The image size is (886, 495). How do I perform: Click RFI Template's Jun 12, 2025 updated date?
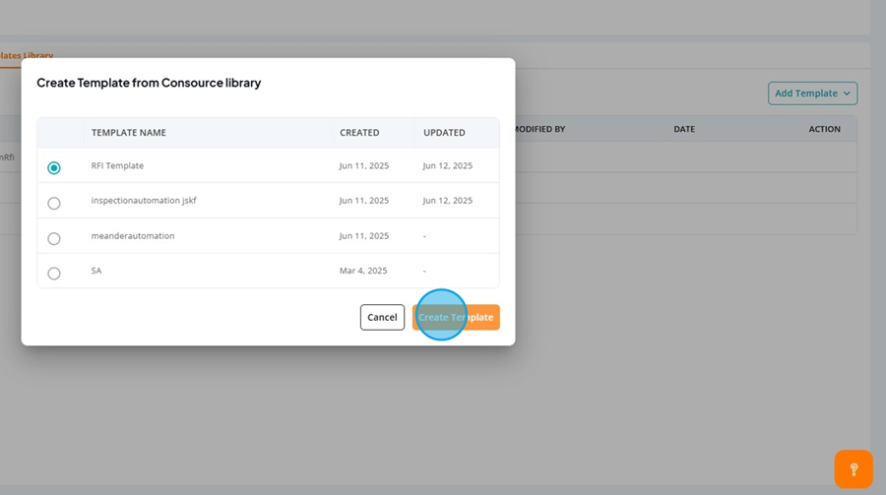tap(448, 165)
